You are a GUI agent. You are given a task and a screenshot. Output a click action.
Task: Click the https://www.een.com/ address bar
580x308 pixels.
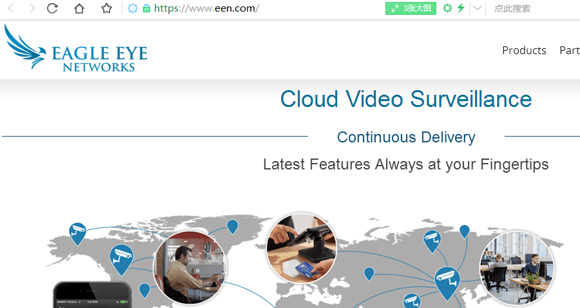pos(206,8)
